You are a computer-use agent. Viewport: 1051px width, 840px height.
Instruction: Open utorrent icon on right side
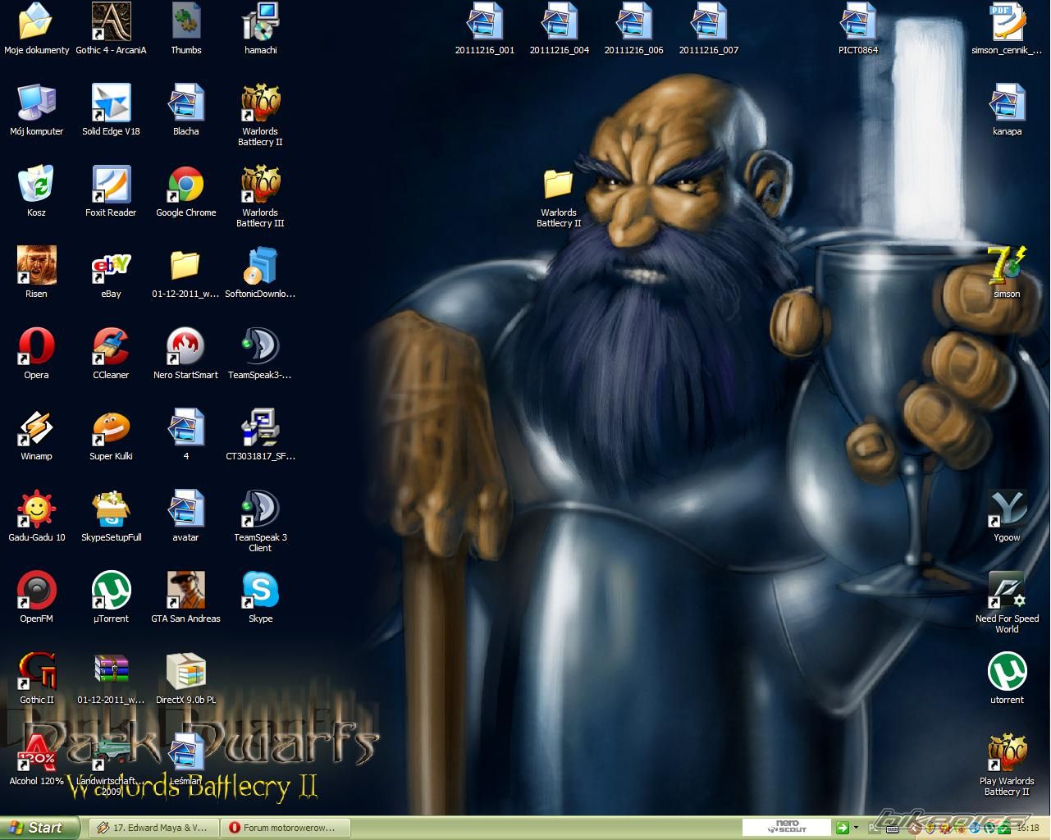pyautogui.click(x=1007, y=672)
